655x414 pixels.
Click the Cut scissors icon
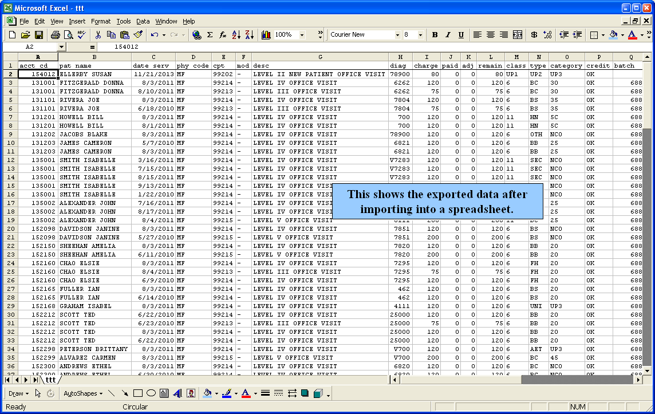pyautogui.click(x=98, y=35)
